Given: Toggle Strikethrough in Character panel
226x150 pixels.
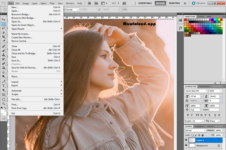Looking at the screenshot, I should (x=219, y=115).
